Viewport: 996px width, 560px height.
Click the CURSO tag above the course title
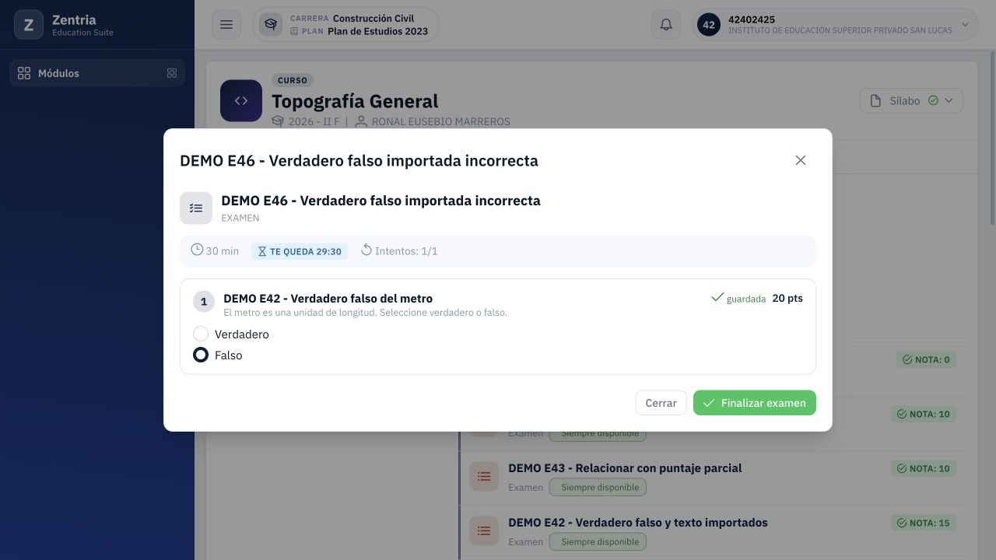point(293,80)
